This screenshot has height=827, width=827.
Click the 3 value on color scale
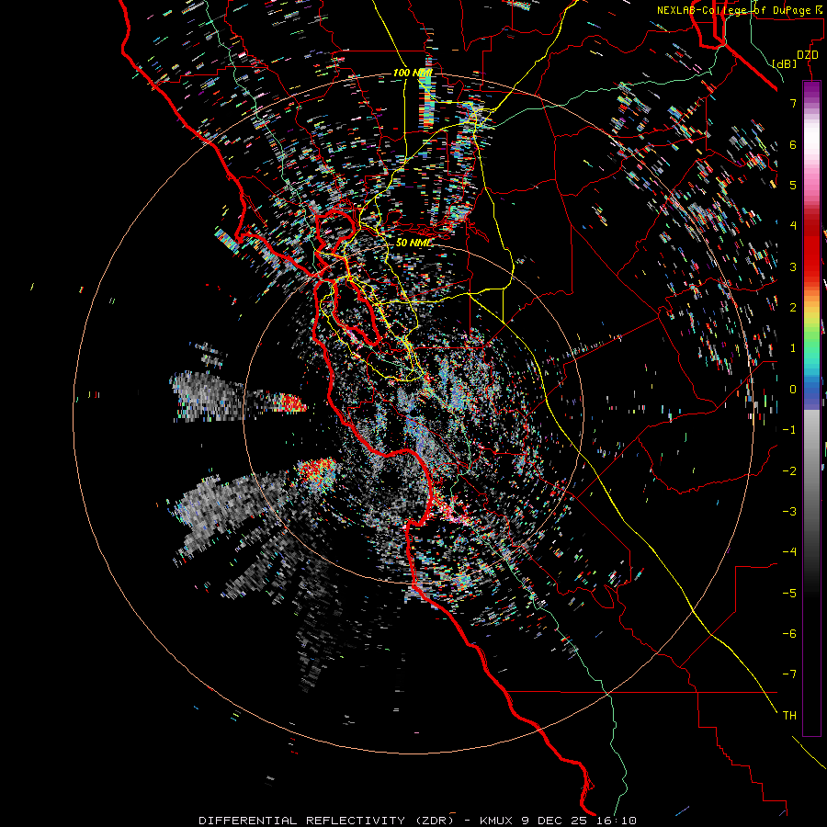(x=793, y=266)
